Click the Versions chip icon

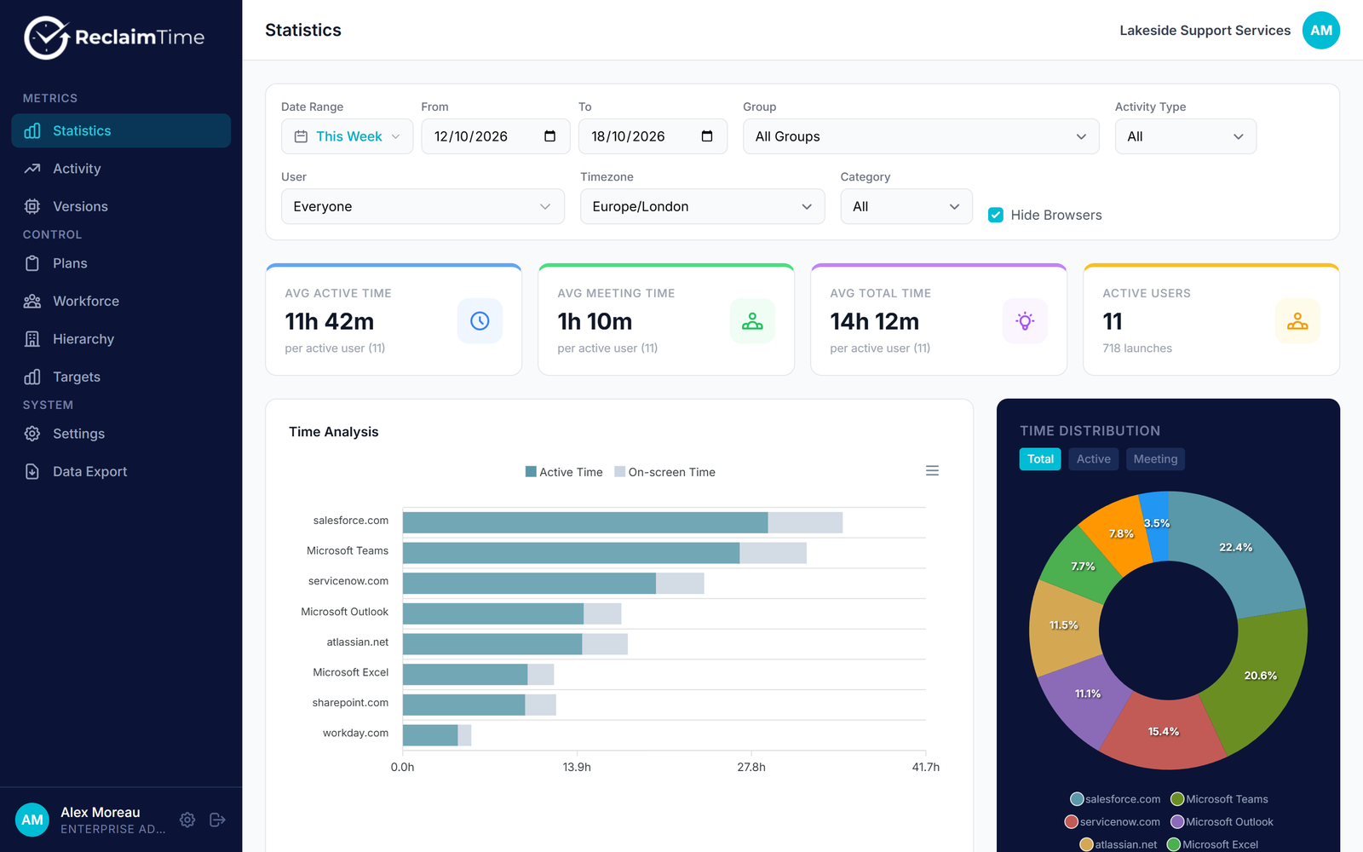[32, 206]
